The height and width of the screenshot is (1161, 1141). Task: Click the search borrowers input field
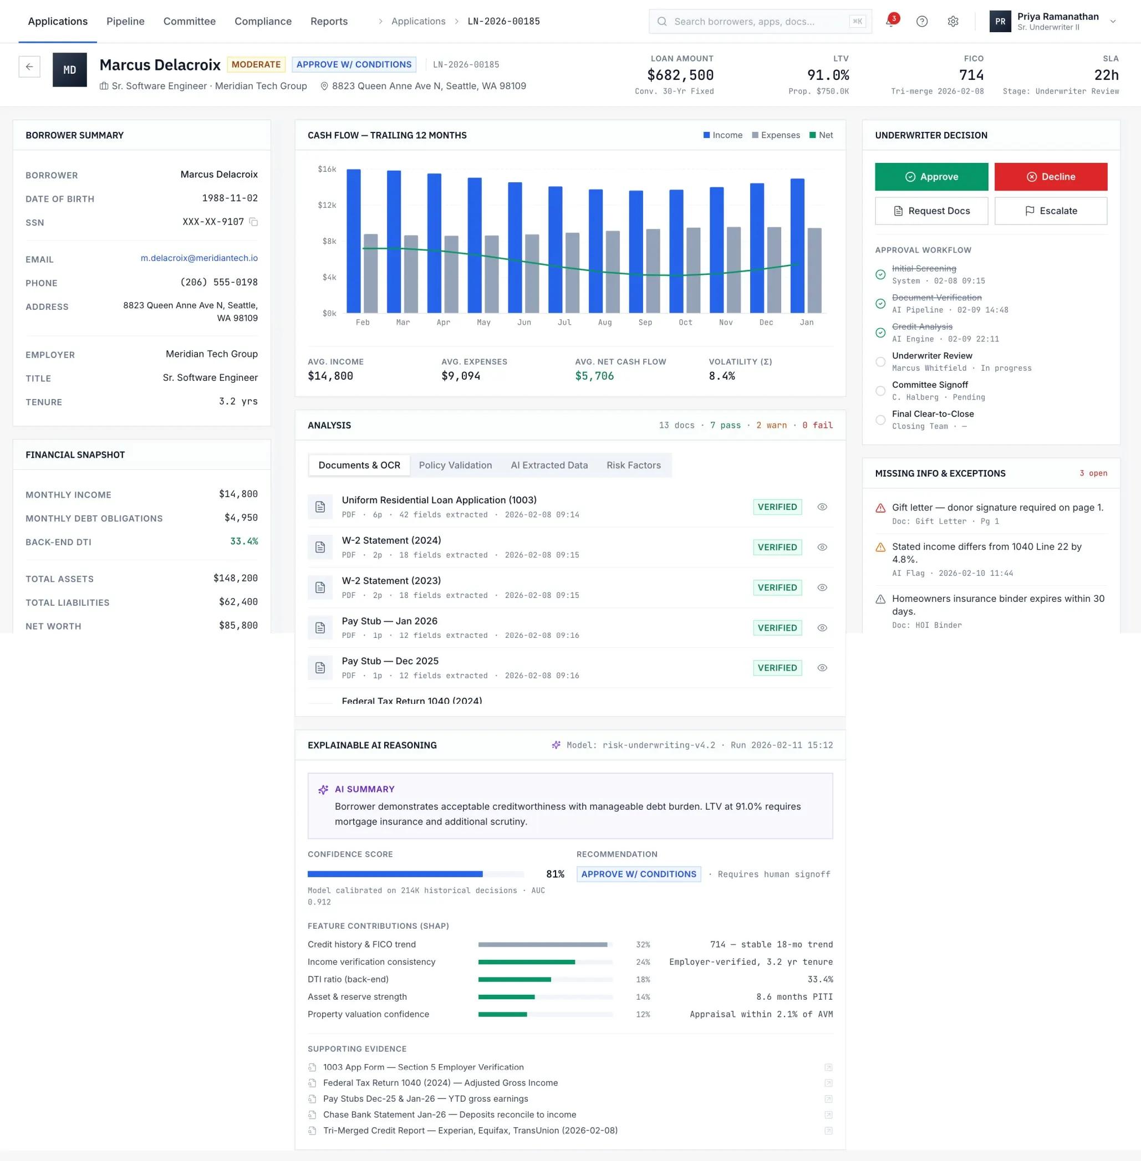click(x=760, y=22)
